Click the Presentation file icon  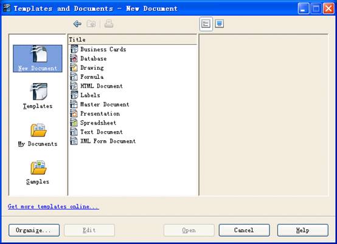coord(74,114)
